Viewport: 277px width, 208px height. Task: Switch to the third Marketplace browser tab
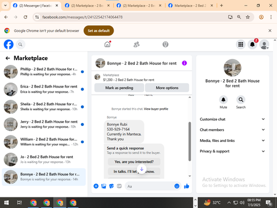139,6
